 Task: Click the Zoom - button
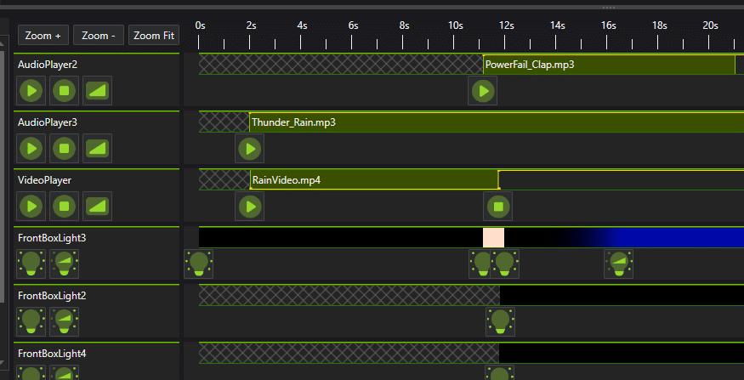tap(98, 36)
